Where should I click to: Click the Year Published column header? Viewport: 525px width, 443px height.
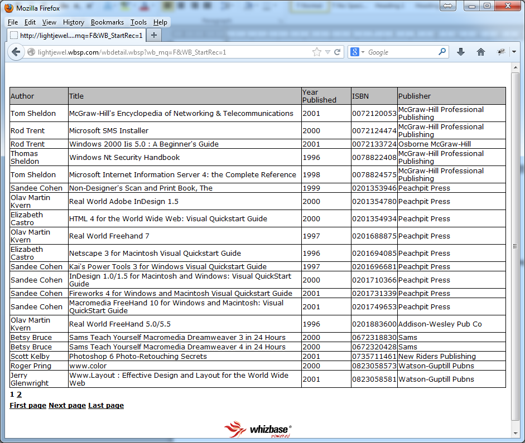[326, 96]
